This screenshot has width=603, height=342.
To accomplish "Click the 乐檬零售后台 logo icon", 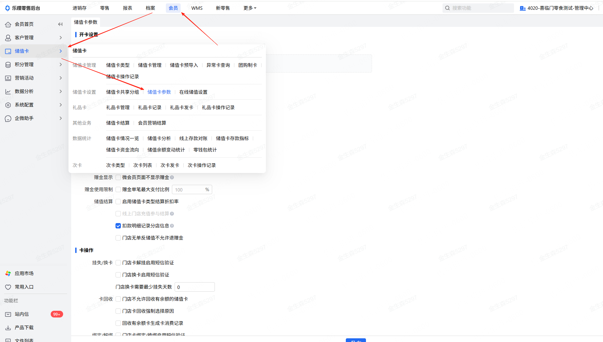I will (x=7, y=8).
